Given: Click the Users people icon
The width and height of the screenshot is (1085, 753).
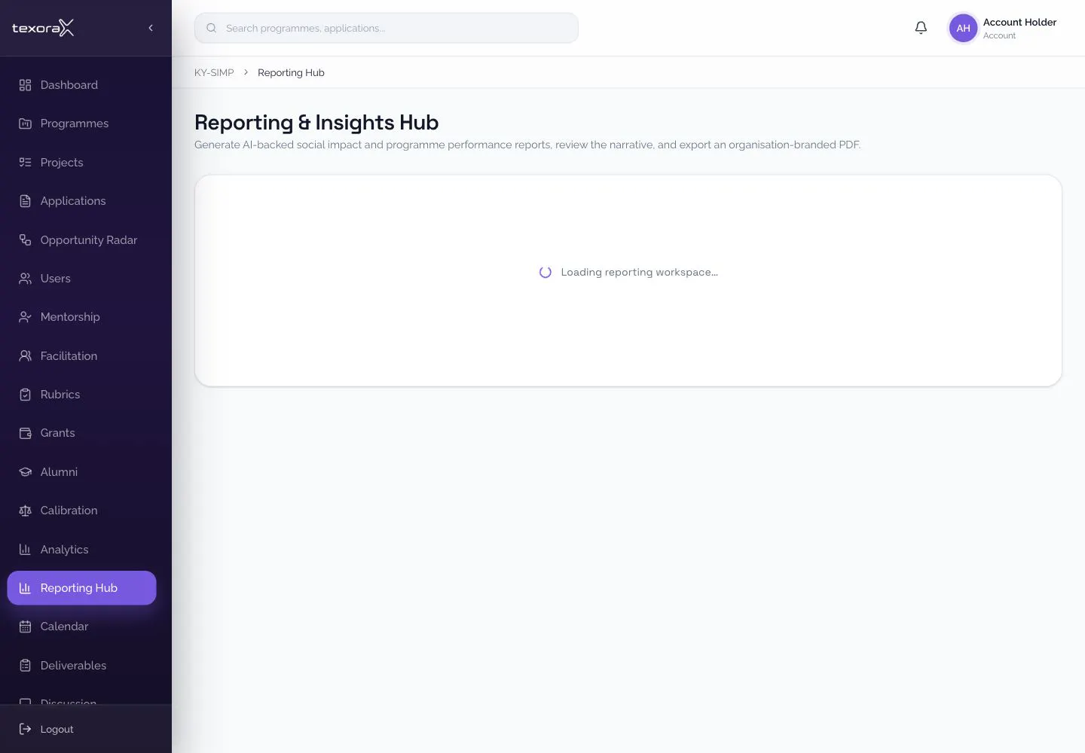Looking at the screenshot, I should point(25,279).
